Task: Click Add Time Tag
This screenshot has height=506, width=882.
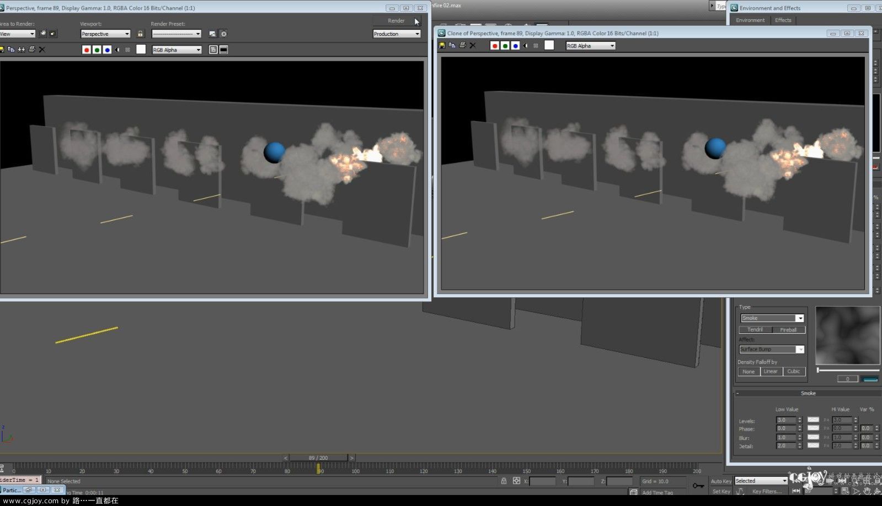Action: [658, 493]
